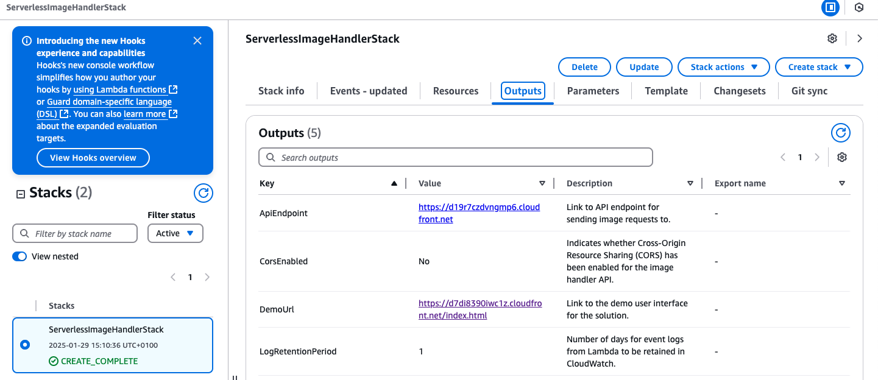The width and height of the screenshot is (878, 380).
Task: Open the Active filter status dropdown
Action: point(175,233)
